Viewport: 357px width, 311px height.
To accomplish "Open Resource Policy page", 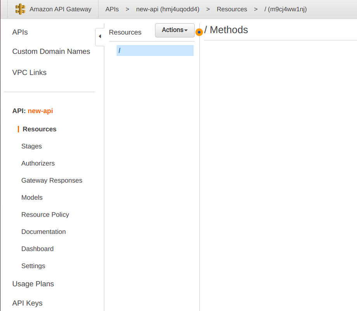I will pyautogui.click(x=45, y=215).
